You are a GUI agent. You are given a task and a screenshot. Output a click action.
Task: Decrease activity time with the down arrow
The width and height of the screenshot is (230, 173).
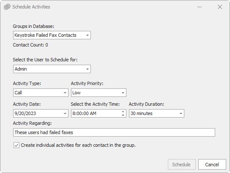pyautogui.click(x=123, y=115)
